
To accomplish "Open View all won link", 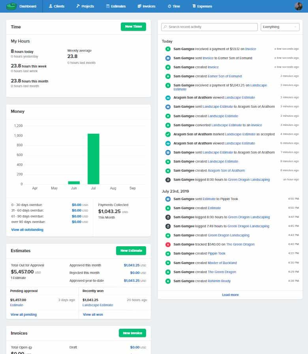I will click(x=93, y=315).
